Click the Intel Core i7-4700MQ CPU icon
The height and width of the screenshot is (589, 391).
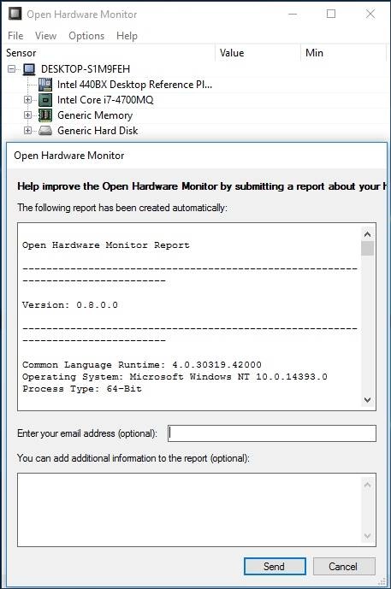(45, 100)
